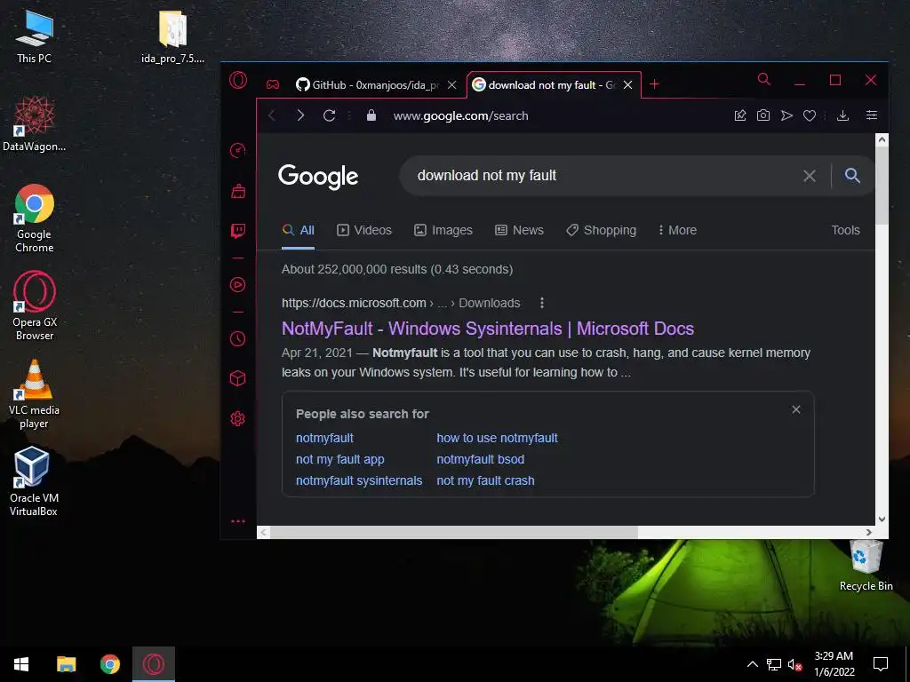Open My Flow send icon
The height and width of the screenshot is (682, 910).
click(x=786, y=115)
